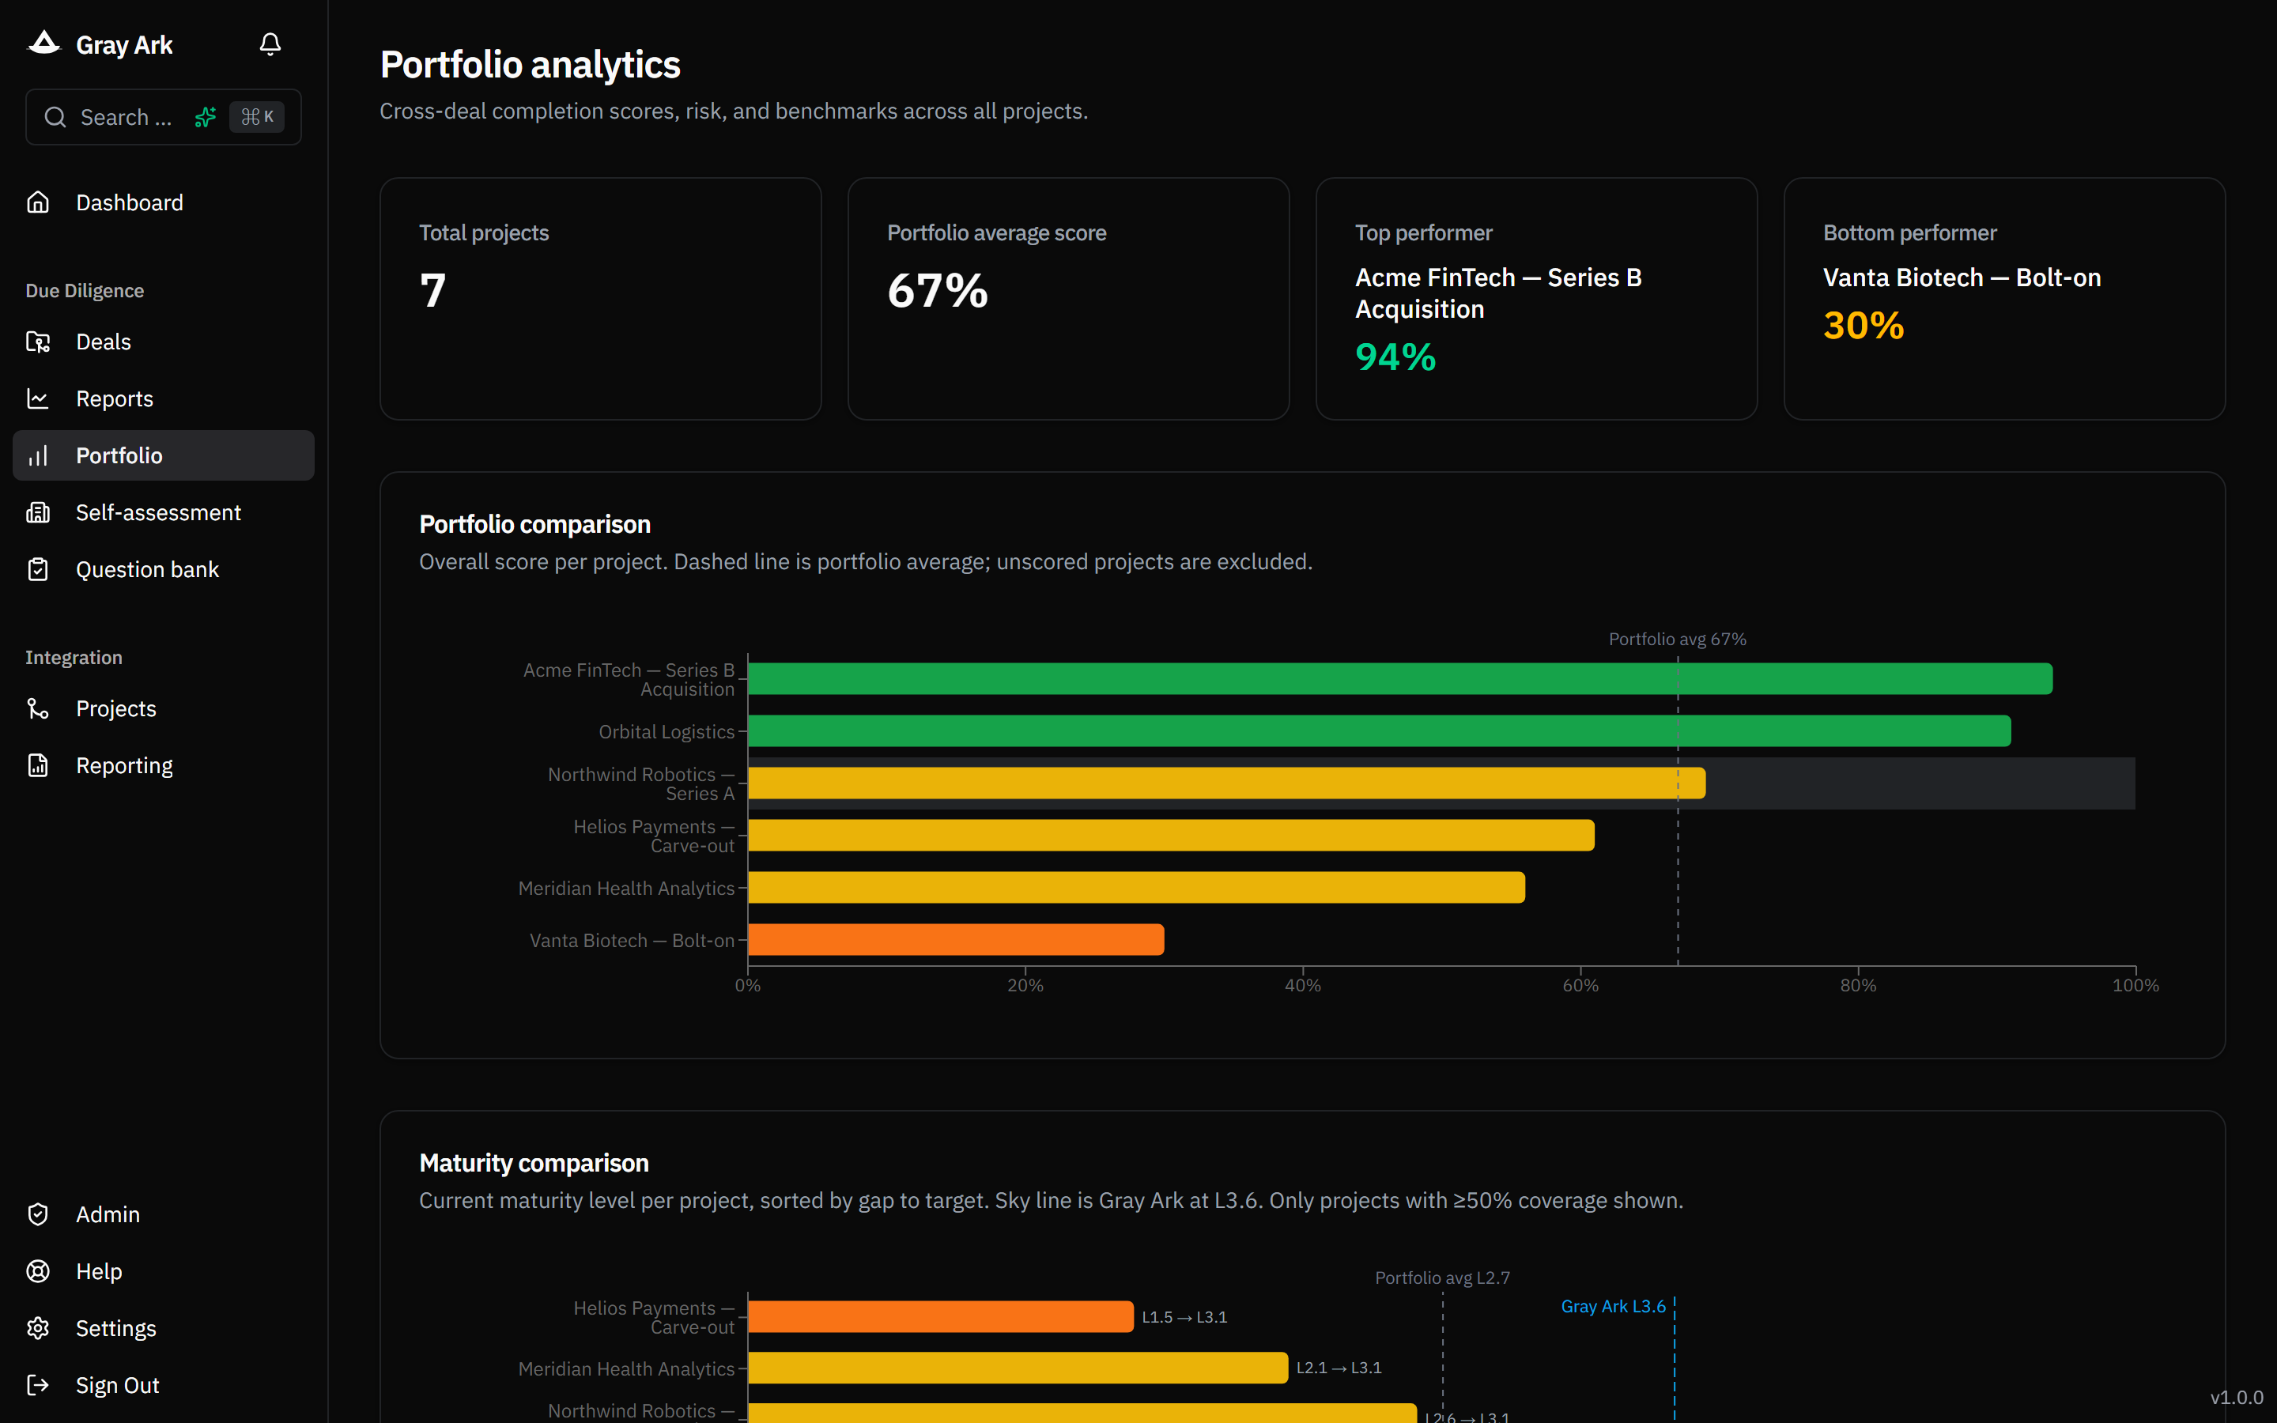Click the 'L1.5 → L3.1' label
Screen dimensions: 2277x1423
click(1184, 1318)
